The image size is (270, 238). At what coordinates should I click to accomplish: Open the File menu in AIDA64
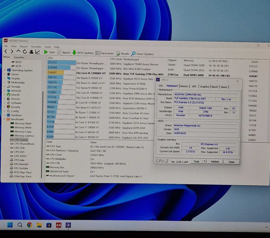pyautogui.click(x=6, y=46)
